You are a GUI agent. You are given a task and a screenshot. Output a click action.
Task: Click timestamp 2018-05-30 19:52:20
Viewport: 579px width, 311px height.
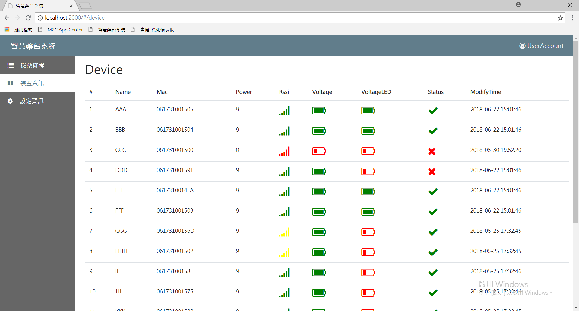click(496, 150)
